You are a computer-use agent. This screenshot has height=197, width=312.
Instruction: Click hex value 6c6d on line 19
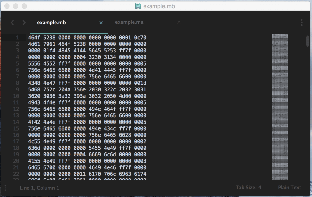[x=110, y=154]
